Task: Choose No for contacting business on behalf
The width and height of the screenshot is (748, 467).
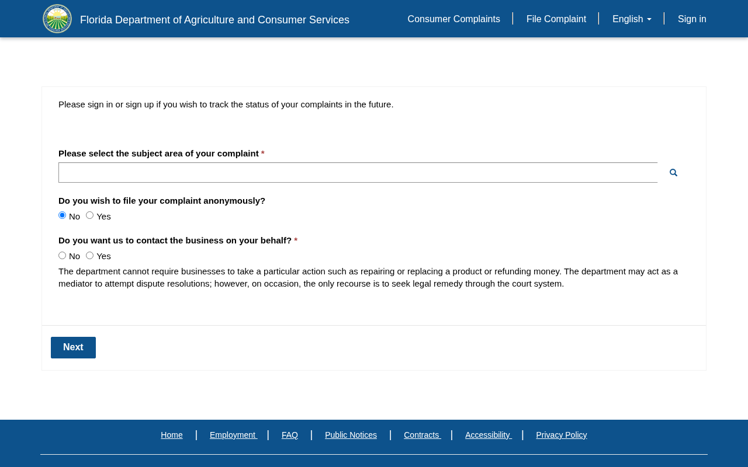Action: pyautogui.click(x=63, y=256)
